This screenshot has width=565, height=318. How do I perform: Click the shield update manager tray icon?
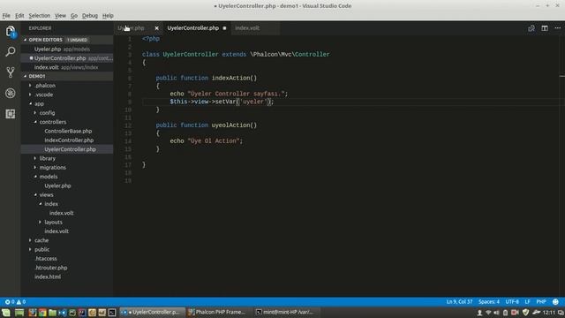(x=526, y=313)
